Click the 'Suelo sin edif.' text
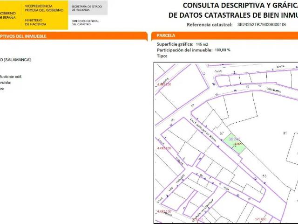This screenshot has width=298, height=224. (x=11, y=77)
